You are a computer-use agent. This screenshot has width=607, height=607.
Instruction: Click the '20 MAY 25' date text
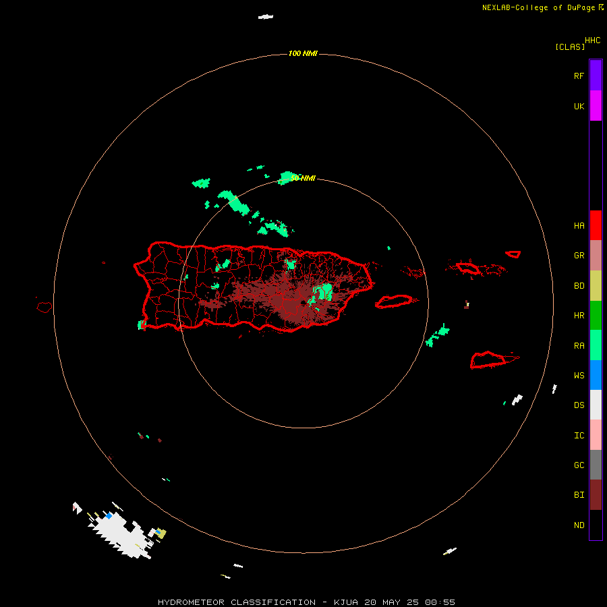pyautogui.click(x=391, y=602)
